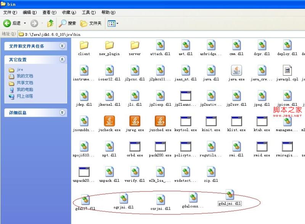Open the Back history dropdown arrow
The image size is (305, 224).
click(x=25, y=23)
